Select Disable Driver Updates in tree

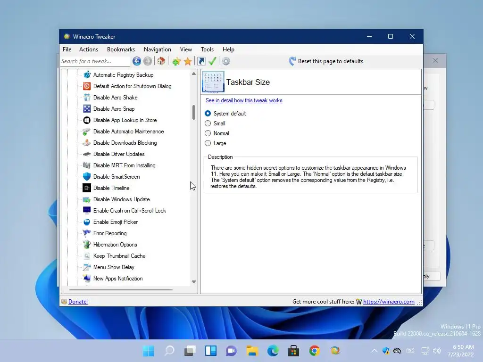click(119, 154)
